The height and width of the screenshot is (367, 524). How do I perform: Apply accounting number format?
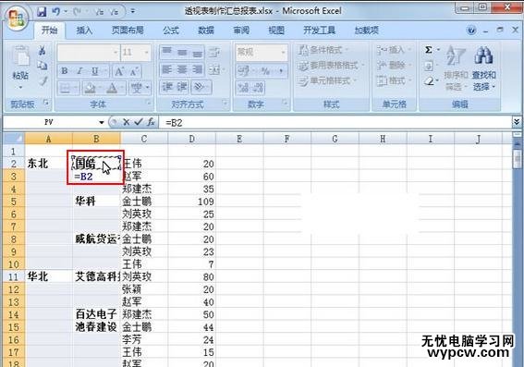pos(244,70)
